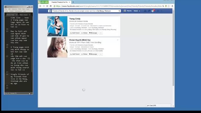Close the https tab in Sublime Text
201x113 pixels.
[29, 15]
